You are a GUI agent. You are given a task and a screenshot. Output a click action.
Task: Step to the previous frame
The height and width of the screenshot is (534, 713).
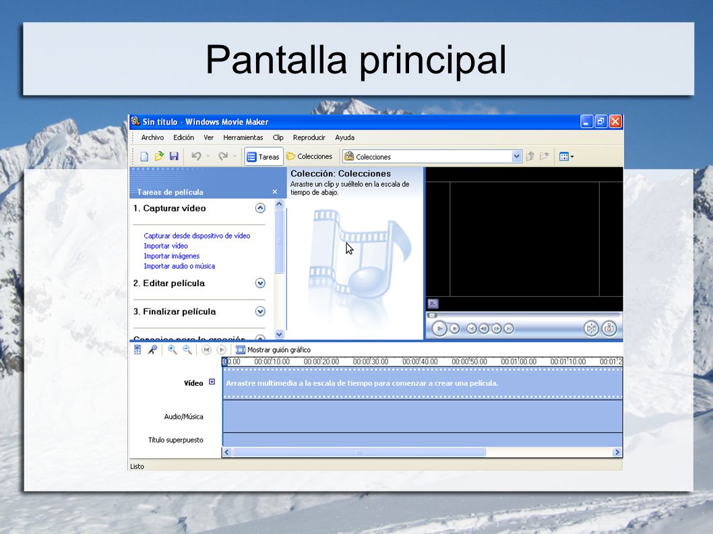pos(485,328)
